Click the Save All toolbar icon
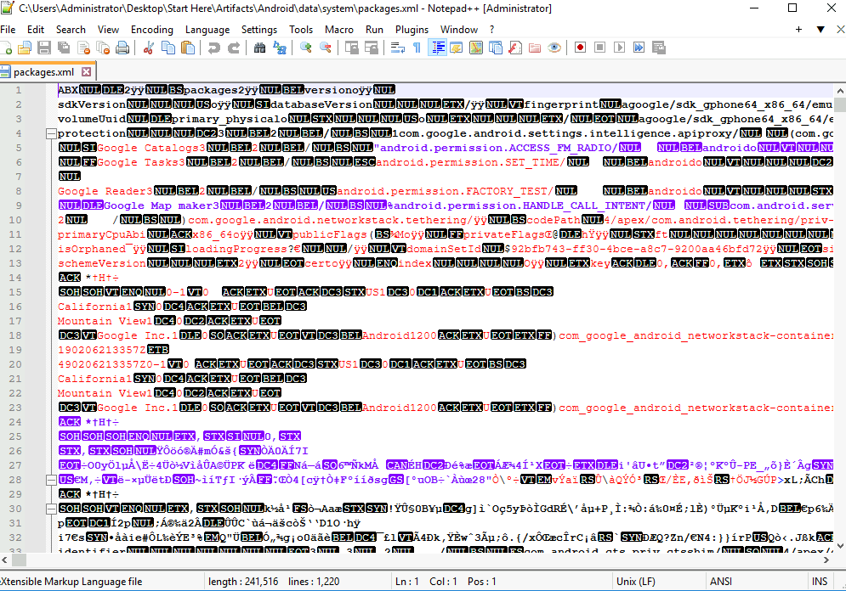 [x=64, y=48]
